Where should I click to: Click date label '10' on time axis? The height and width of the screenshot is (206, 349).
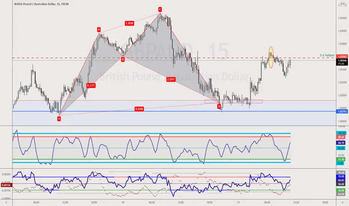tap(123, 202)
